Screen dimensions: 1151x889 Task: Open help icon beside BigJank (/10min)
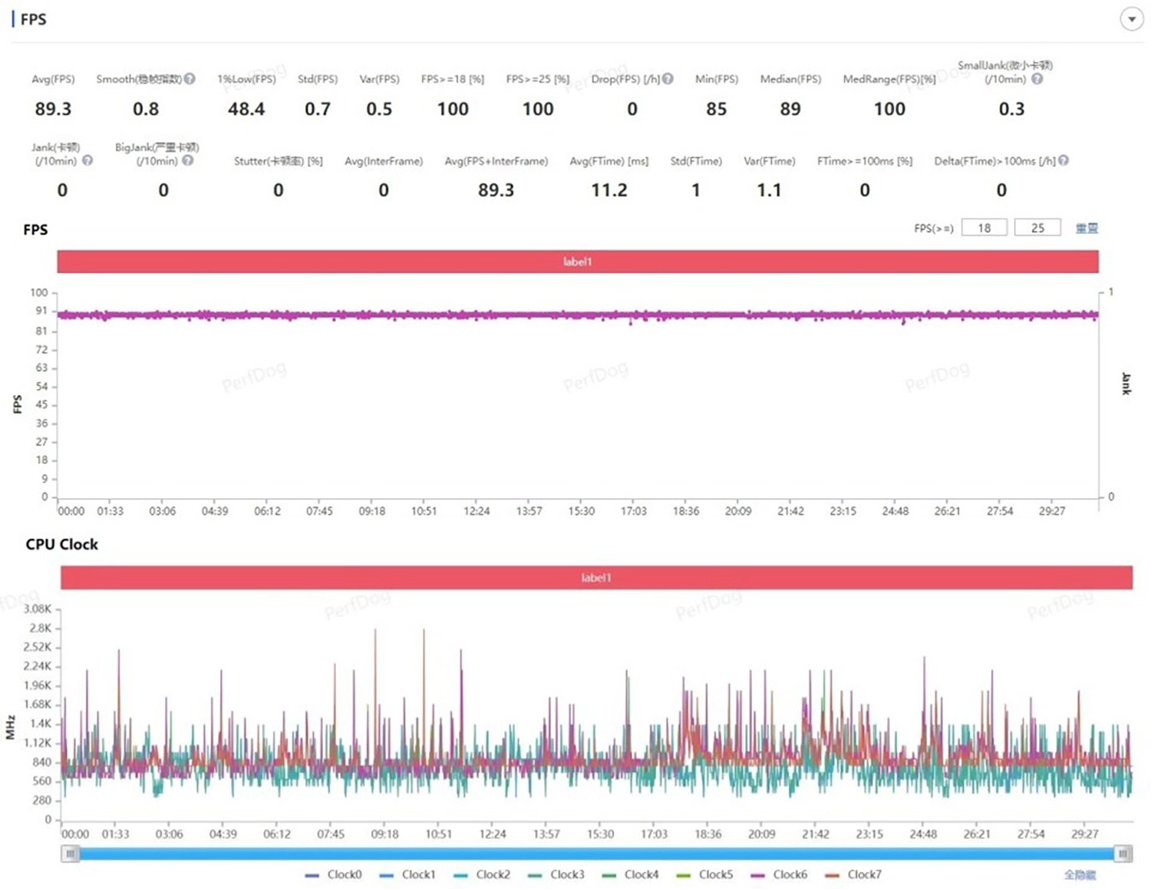tap(188, 160)
